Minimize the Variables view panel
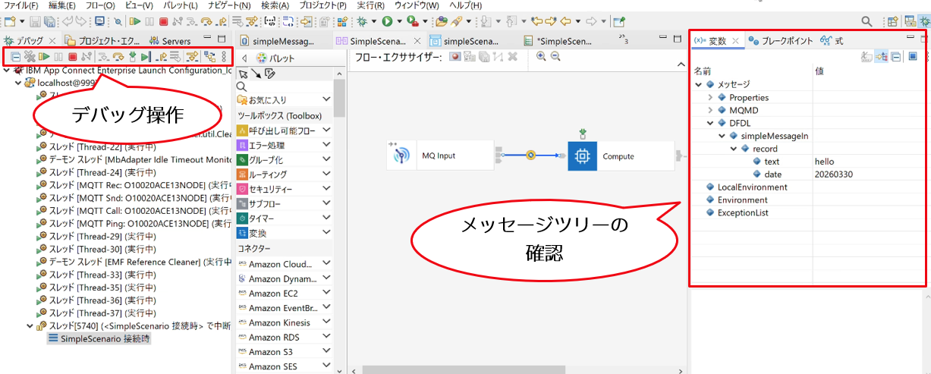931x374 pixels. (911, 36)
